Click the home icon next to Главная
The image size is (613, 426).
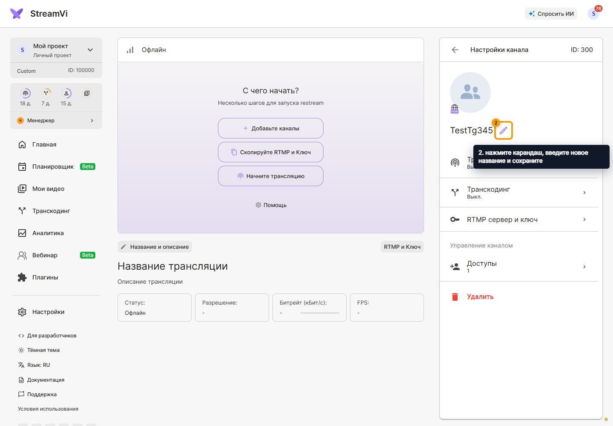pyautogui.click(x=22, y=144)
